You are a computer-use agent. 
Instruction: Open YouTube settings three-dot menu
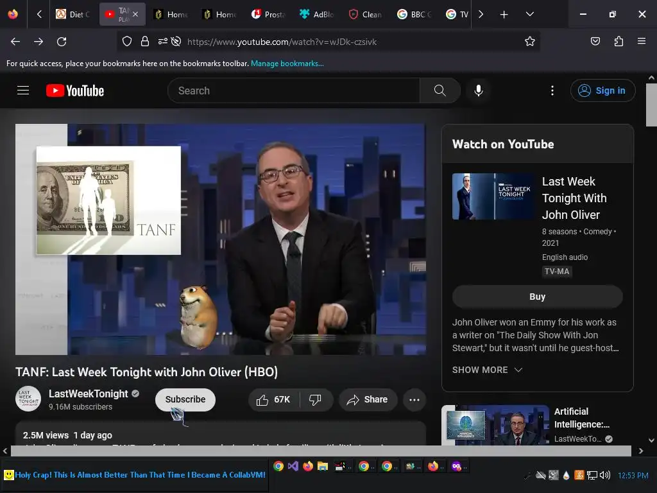pos(552,91)
